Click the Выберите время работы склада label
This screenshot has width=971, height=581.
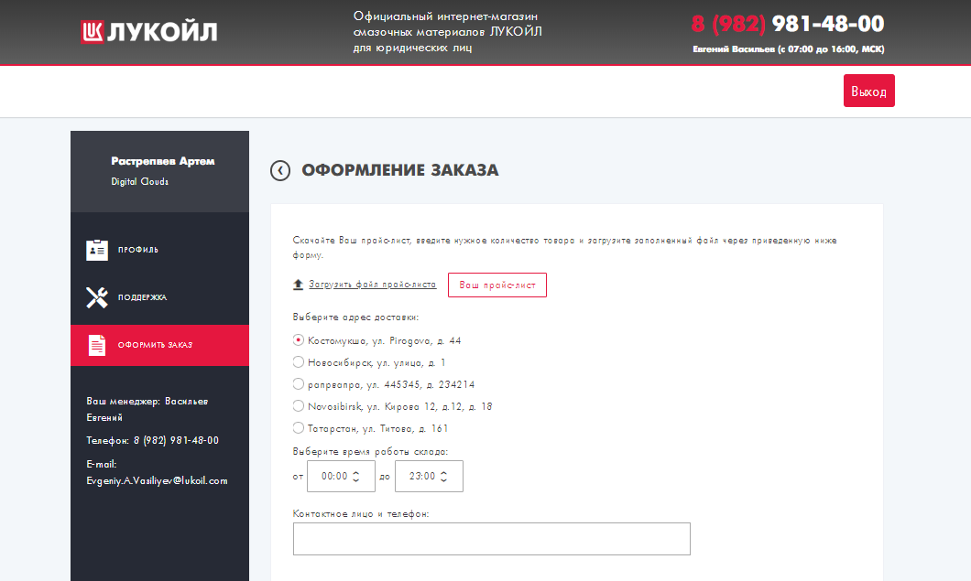pyautogui.click(x=370, y=452)
